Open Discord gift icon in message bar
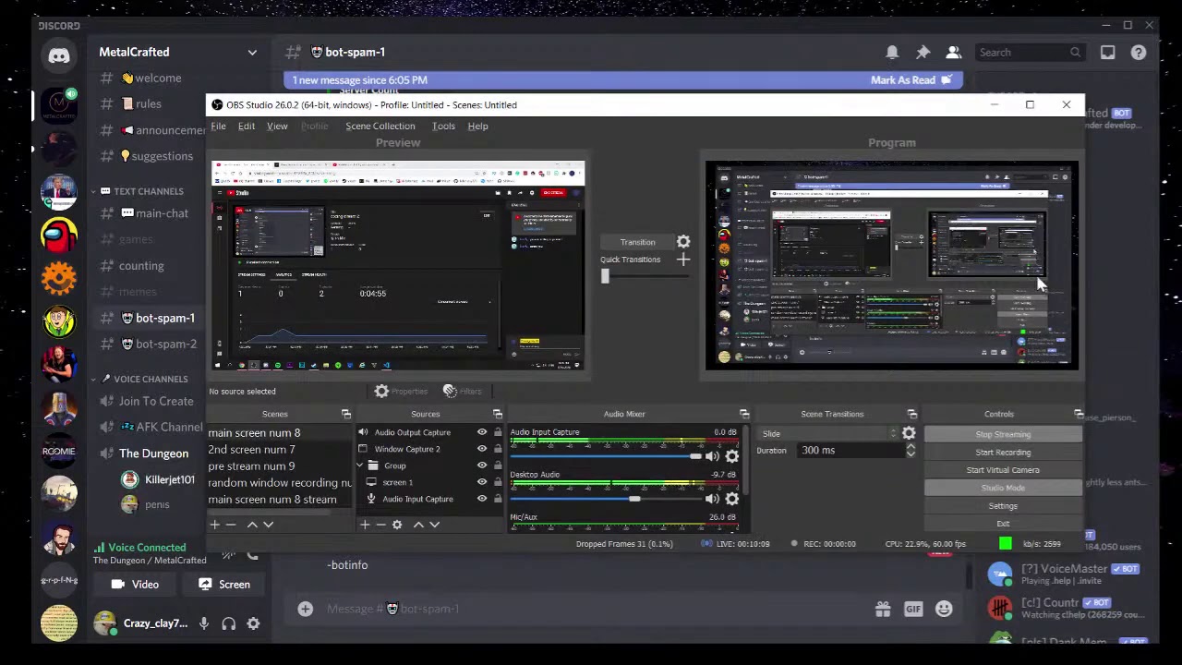 pyautogui.click(x=883, y=609)
